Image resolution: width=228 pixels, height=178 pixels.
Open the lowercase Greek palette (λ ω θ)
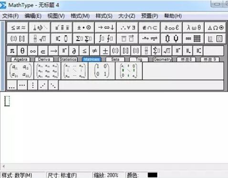(x=193, y=28)
